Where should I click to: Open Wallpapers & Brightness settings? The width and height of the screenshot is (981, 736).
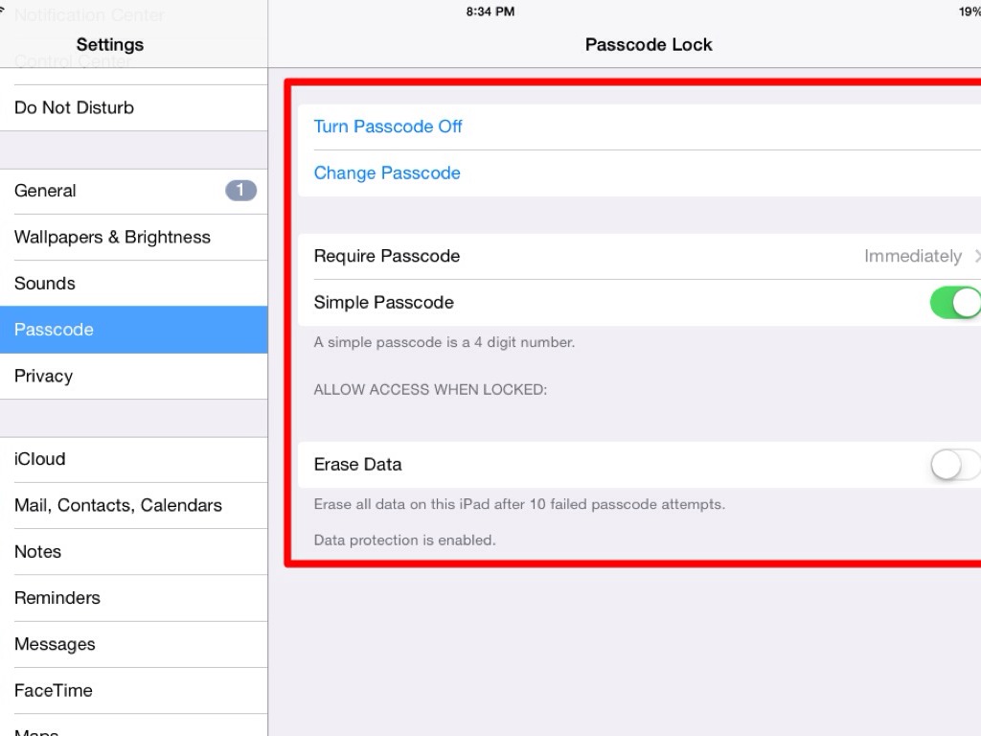pos(112,238)
